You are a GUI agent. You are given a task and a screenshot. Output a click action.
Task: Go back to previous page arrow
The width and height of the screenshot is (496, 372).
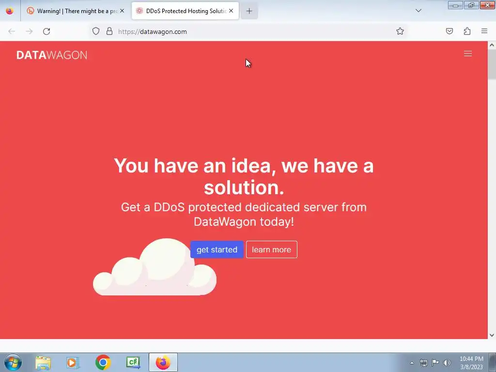coord(12,31)
